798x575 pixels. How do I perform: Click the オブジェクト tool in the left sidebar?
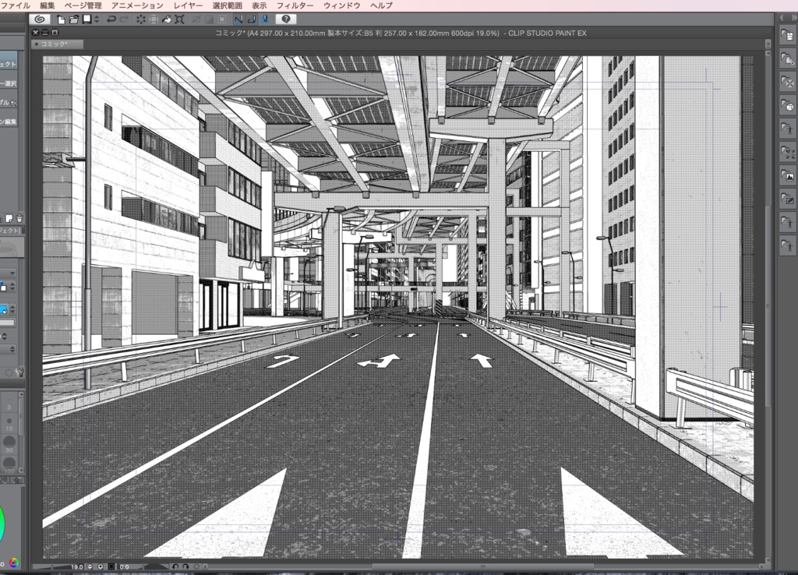click(x=10, y=62)
